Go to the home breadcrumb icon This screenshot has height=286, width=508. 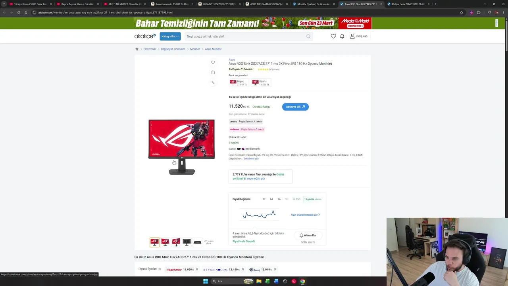pyautogui.click(x=137, y=49)
